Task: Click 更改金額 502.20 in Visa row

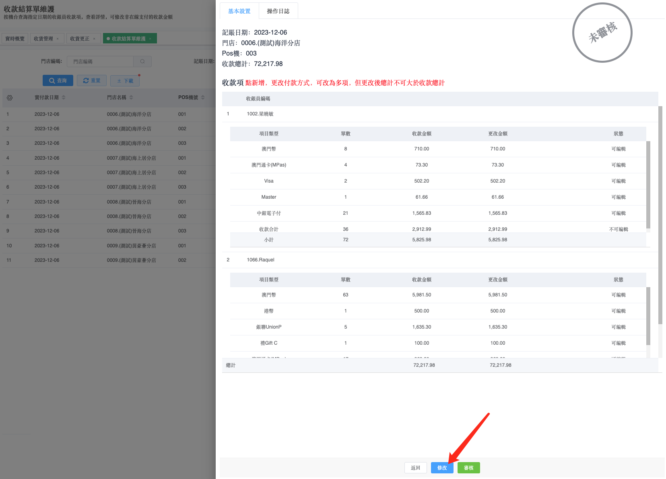Action: pyautogui.click(x=498, y=181)
